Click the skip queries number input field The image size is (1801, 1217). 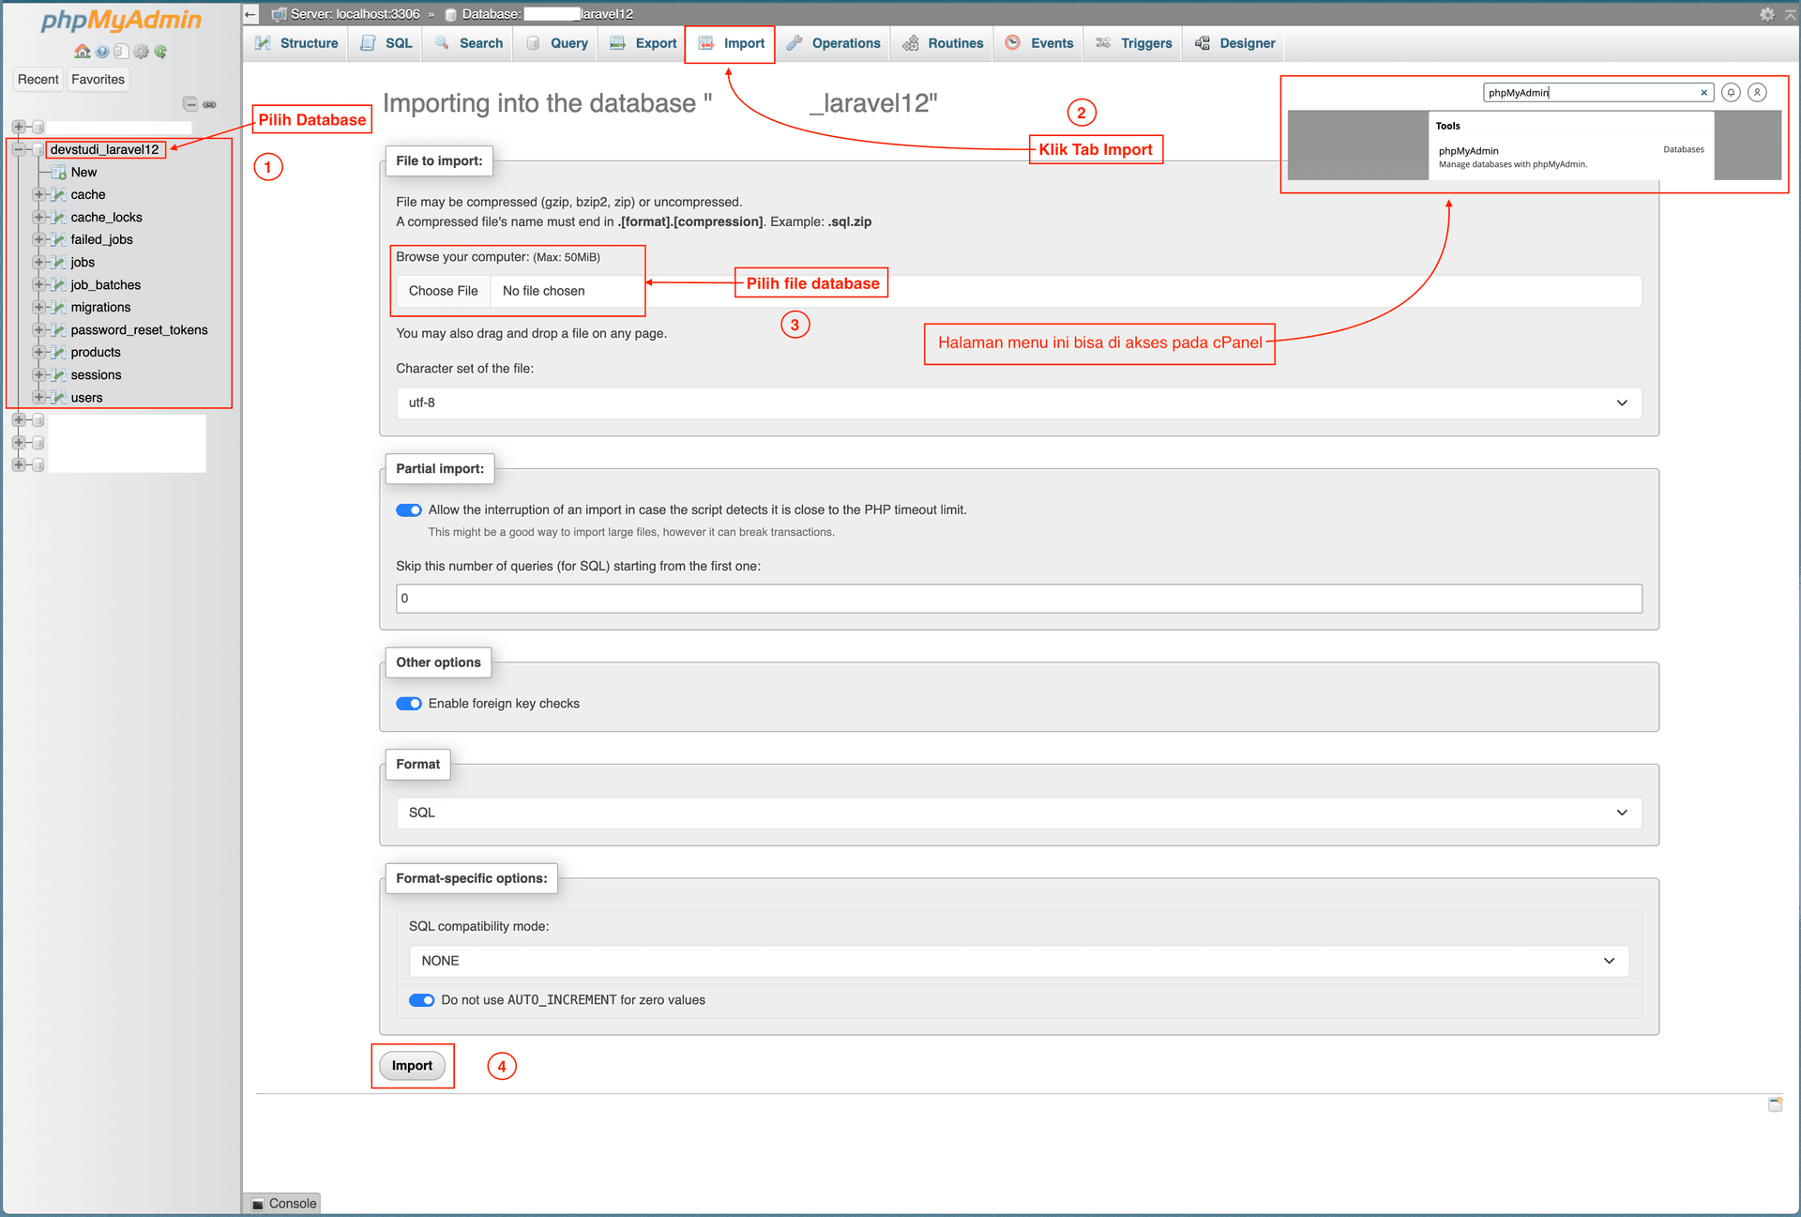[1018, 598]
